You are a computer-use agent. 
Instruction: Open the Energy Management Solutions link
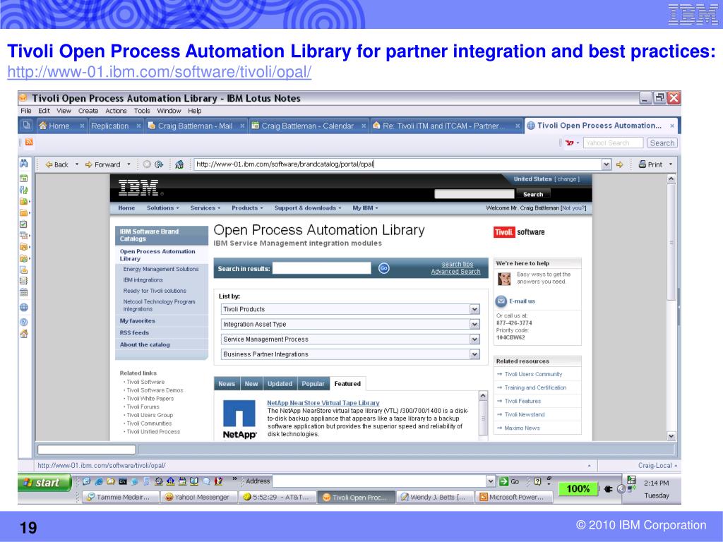(x=161, y=269)
